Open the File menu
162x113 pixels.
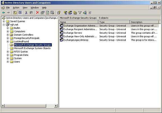(x=8, y=8)
